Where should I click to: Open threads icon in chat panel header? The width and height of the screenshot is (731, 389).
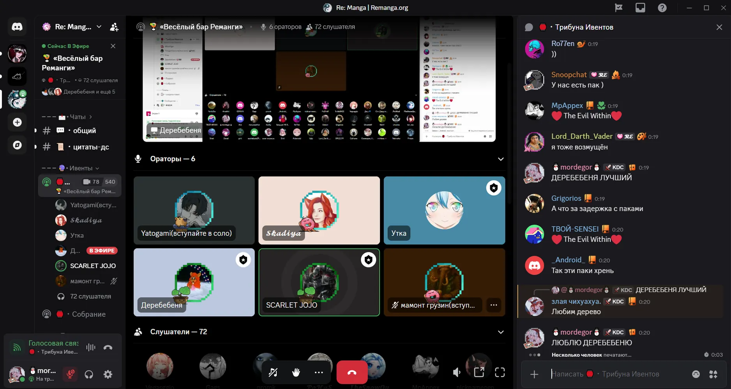pyautogui.click(x=529, y=27)
